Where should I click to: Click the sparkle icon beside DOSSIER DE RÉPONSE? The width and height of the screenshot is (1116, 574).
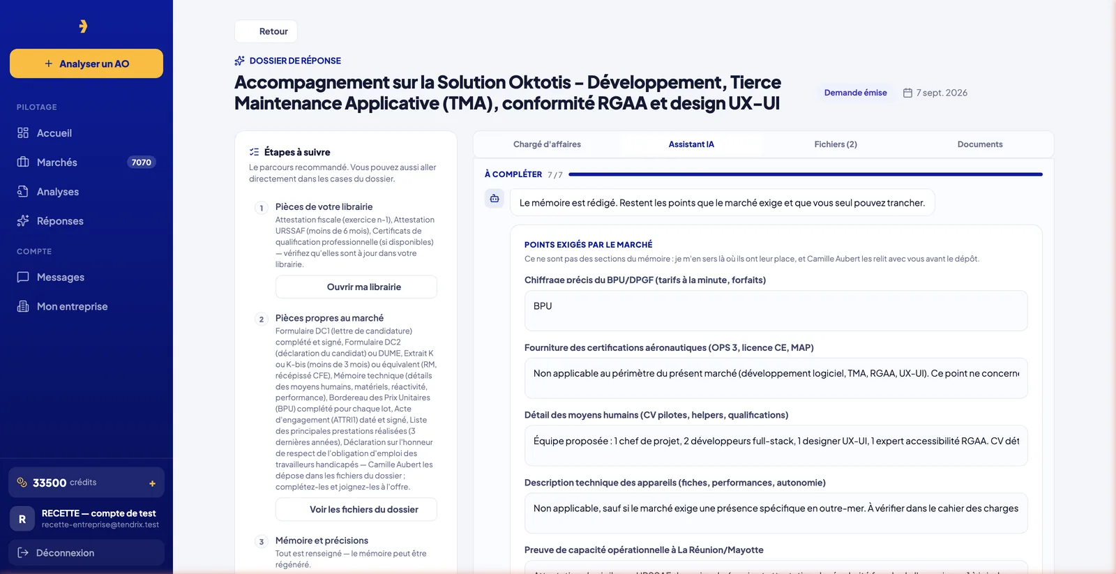(240, 61)
